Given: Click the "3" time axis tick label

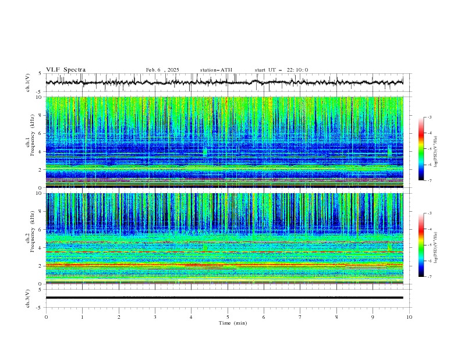Looking at the screenshot, I should (155, 317).
